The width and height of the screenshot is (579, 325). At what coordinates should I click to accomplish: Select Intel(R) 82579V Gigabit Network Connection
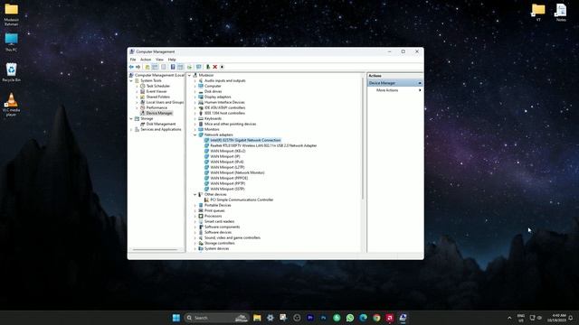tap(245, 141)
